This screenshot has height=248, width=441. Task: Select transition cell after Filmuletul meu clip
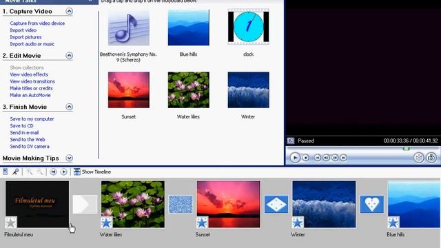coord(85,204)
